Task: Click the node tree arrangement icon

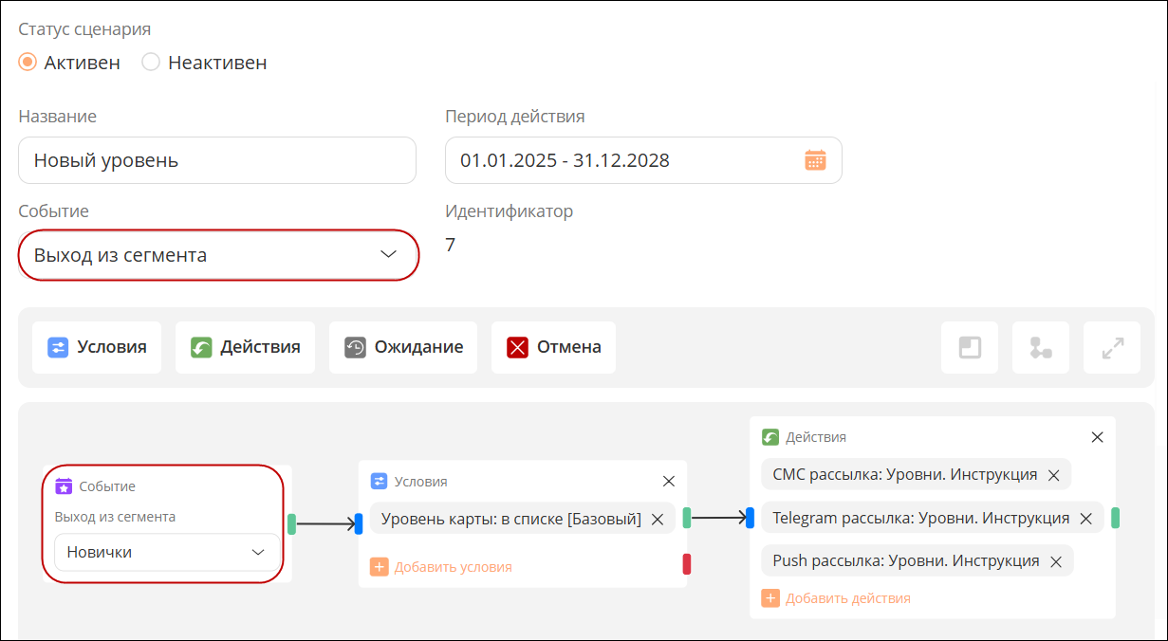Action: 1041,348
